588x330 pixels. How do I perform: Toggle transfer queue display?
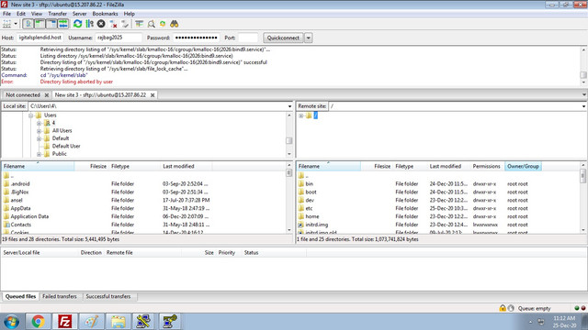[x=63, y=24]
